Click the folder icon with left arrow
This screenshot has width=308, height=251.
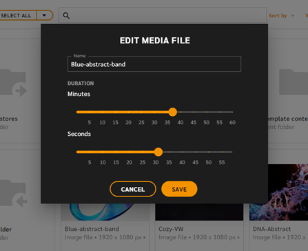click(x=13, y=194)
